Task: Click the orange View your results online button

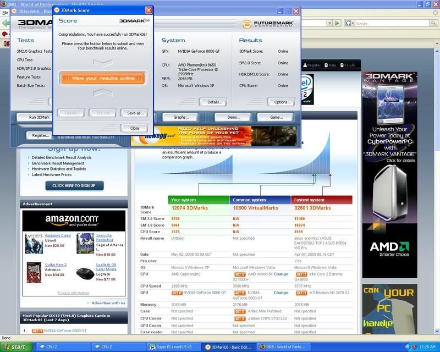Action: pyautogui.click(x=102, y=78)
